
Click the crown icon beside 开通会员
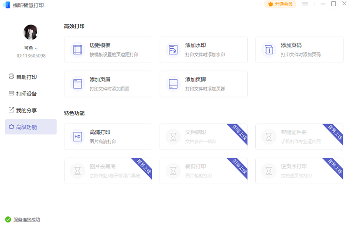pos(270,4)
